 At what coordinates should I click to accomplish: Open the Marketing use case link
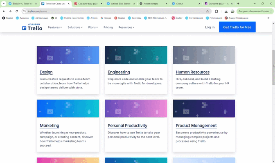coord(49,126)
